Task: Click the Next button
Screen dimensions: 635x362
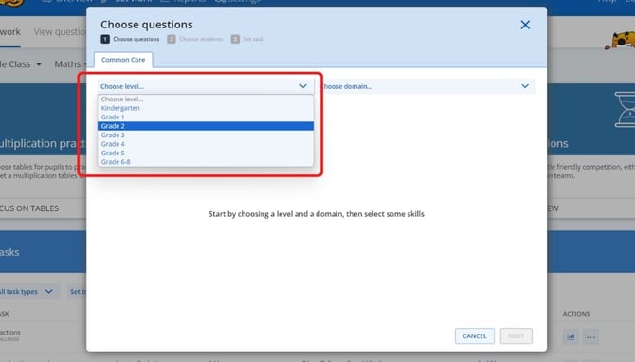Action: point(516,336)
